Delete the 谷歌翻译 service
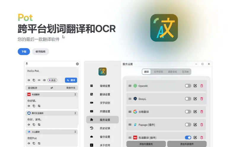Image resolution: width=237 pixels, height=147 pixels. click(202, 112)
